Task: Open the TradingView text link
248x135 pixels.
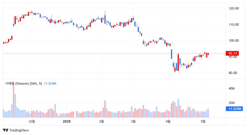Action: [x=19, y=130]
